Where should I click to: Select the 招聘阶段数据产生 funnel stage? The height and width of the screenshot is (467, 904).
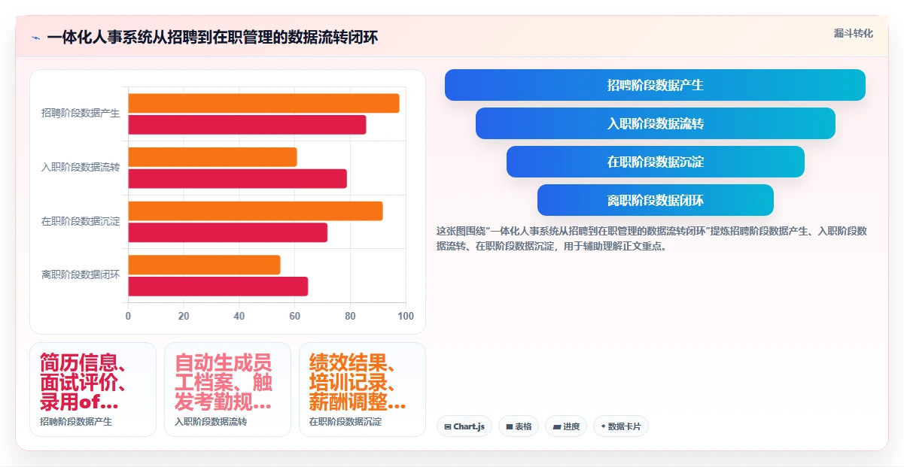pyautogui.click(x=655, y=85)
